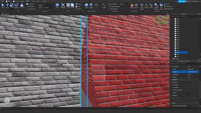The image size is (201, 113).
Task: Insert a new ModuleScript
Action: point(169,9)
